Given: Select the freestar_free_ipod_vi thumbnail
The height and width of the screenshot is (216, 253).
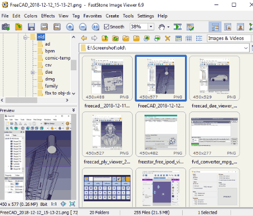Looking at the screenshot, I should point(161,134).
